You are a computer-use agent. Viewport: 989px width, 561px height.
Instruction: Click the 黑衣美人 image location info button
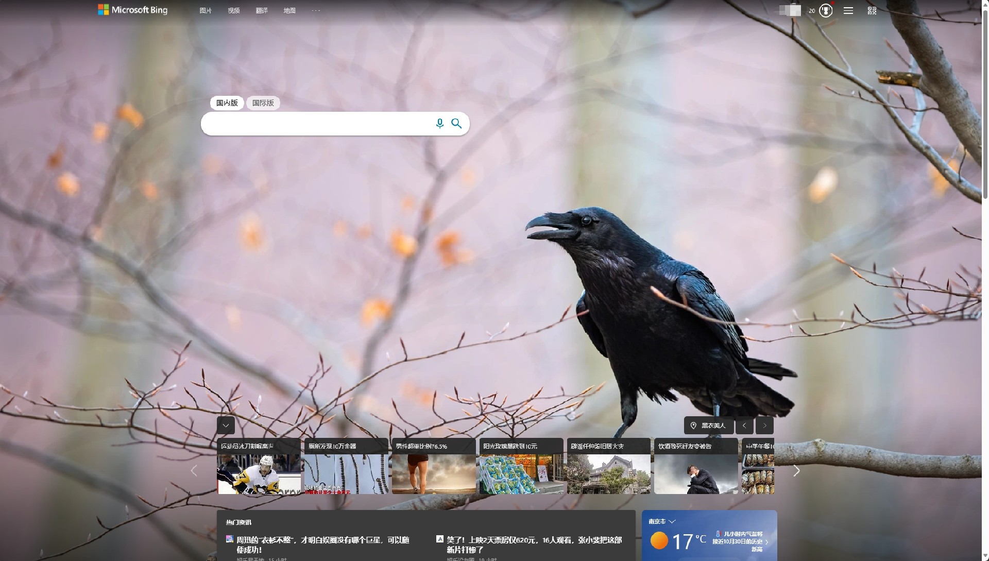[x=709, y=426]
